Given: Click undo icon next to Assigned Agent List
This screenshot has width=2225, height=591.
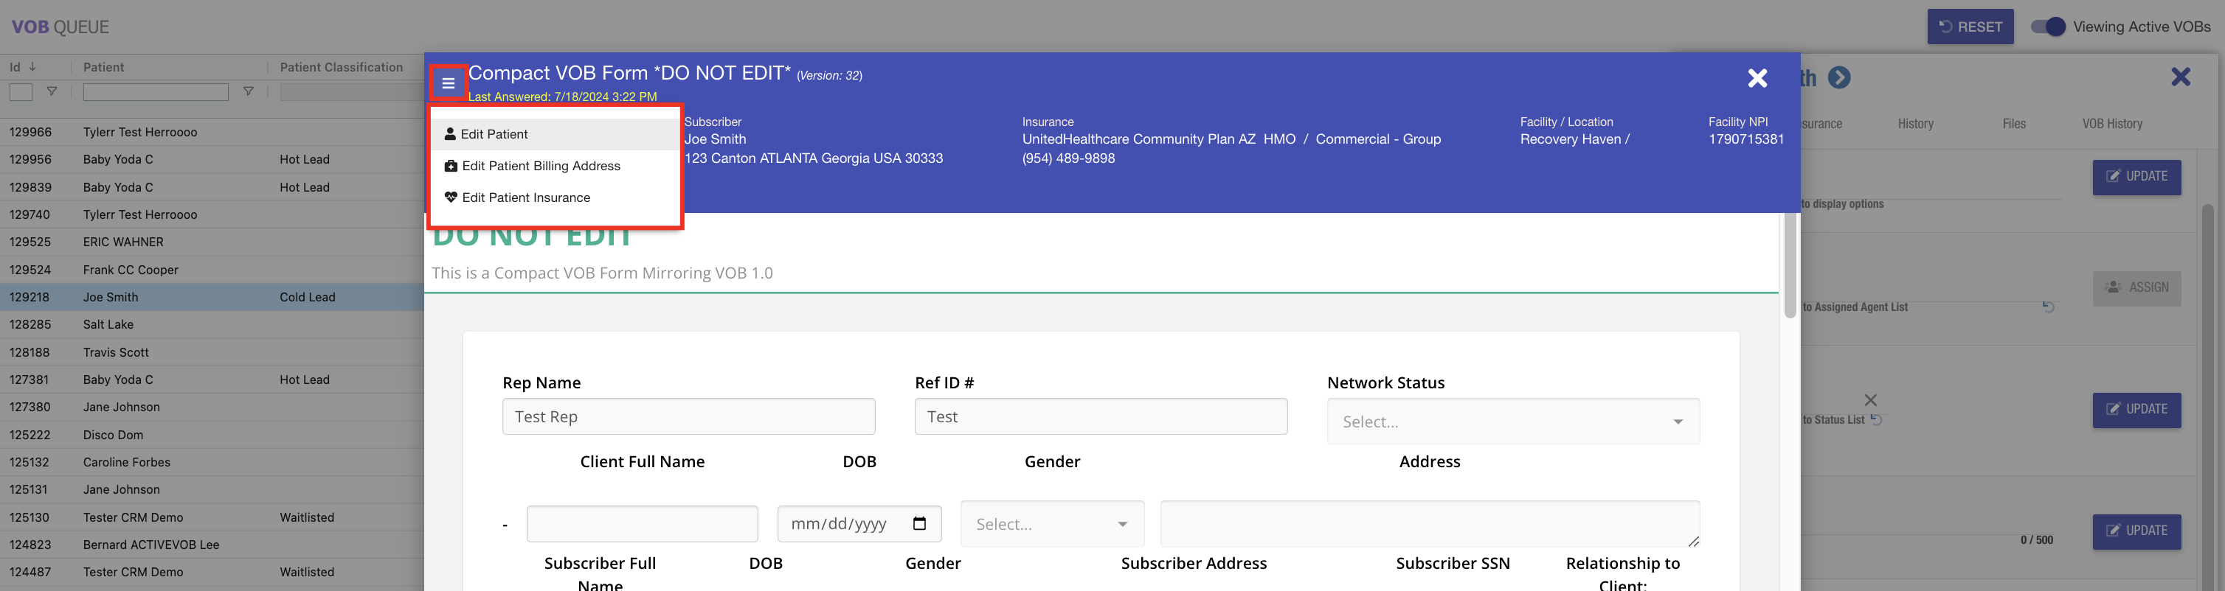Looking at the screenshot, I should pyautogui.click(x=2048, y=307).
